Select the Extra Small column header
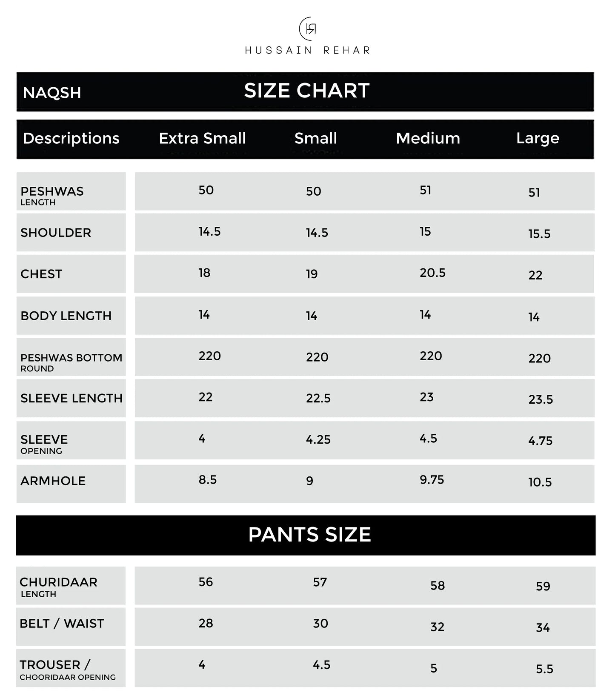 point(202,138)
